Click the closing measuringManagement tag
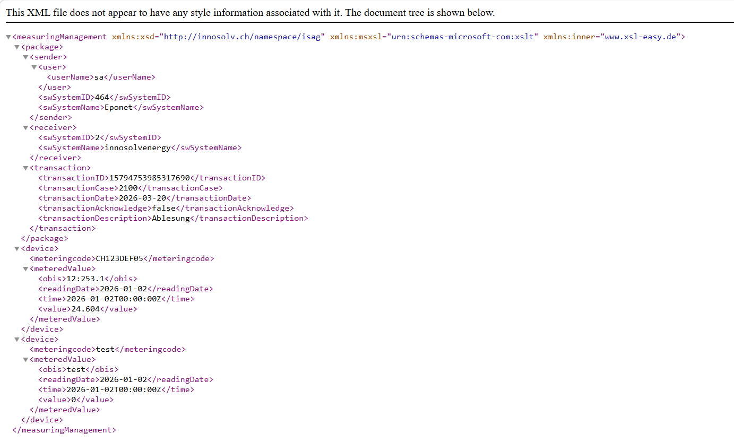Image resolution: width=734 pixels, height=442 pixels. pyautogui.click(x=64, y=430)
